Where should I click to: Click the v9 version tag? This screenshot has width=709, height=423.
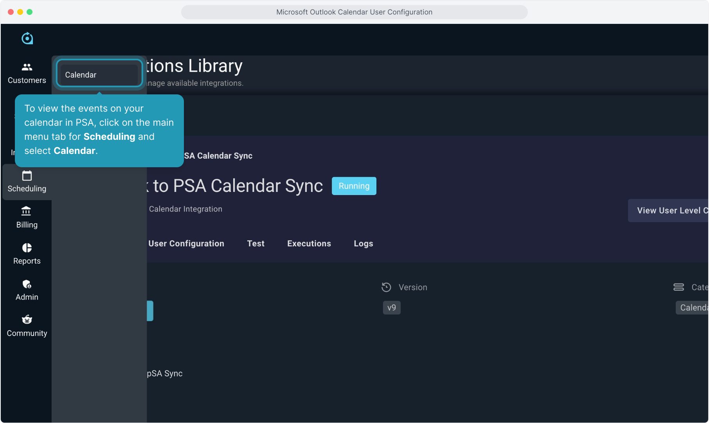[x=392, y=308]
